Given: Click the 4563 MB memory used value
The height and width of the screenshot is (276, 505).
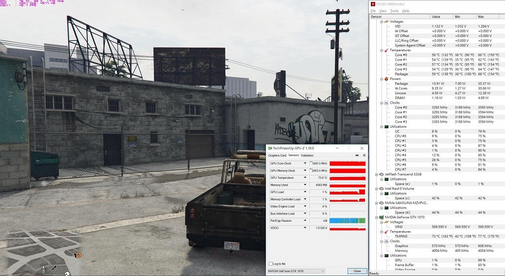Looking at the screenshot, I should [x=319, y=185].
